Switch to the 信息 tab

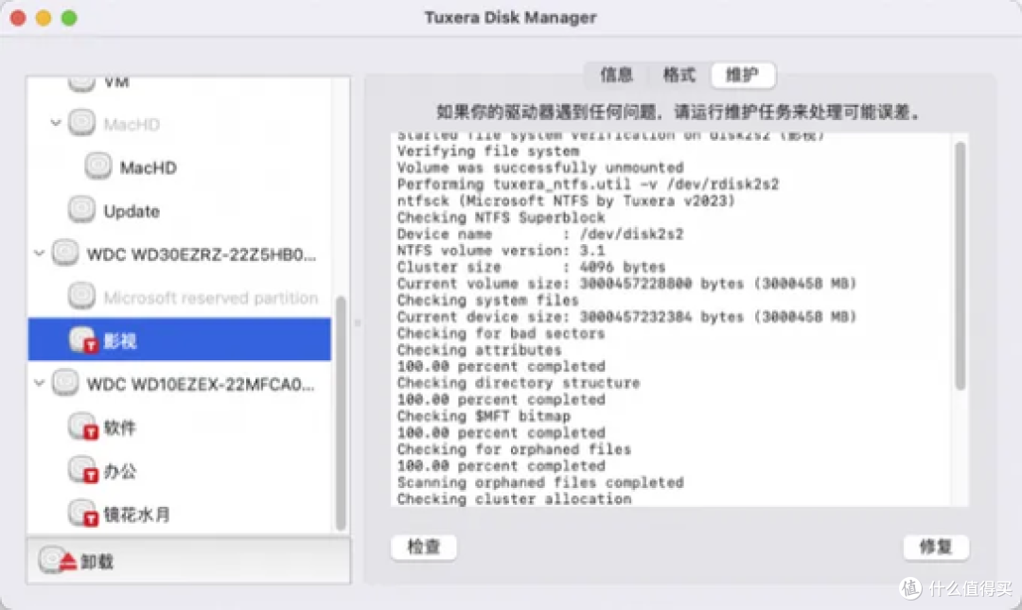pos(616,75)
